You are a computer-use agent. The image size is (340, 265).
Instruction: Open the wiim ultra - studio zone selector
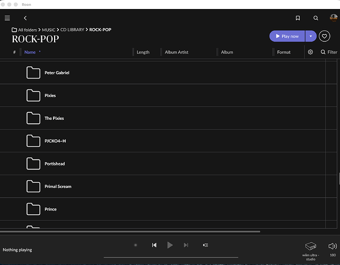[x=310, y=251]
